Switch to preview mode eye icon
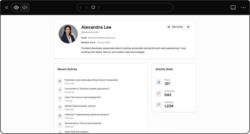 coord(16,8)
